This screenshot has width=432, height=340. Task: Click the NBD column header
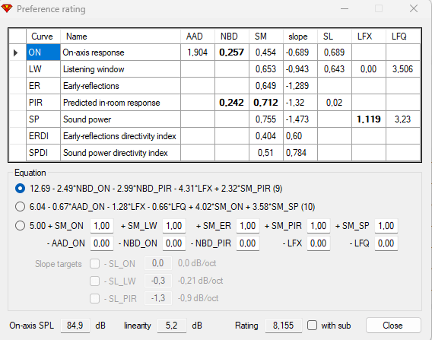232,37
